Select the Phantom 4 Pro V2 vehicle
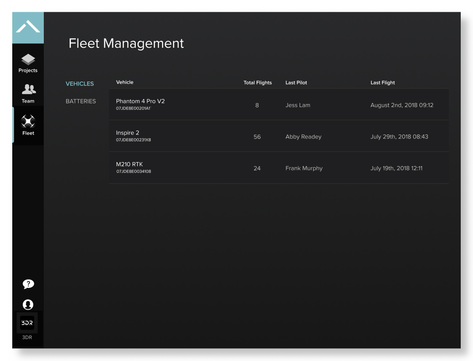Screen dimensions: 473x361 click(x=140, y=101)
